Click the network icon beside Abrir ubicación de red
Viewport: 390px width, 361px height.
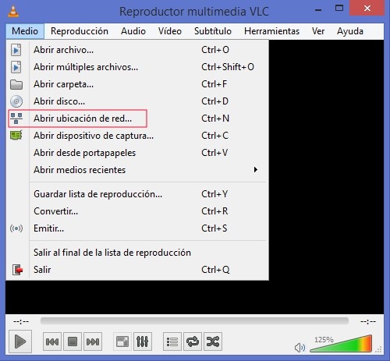16,119
